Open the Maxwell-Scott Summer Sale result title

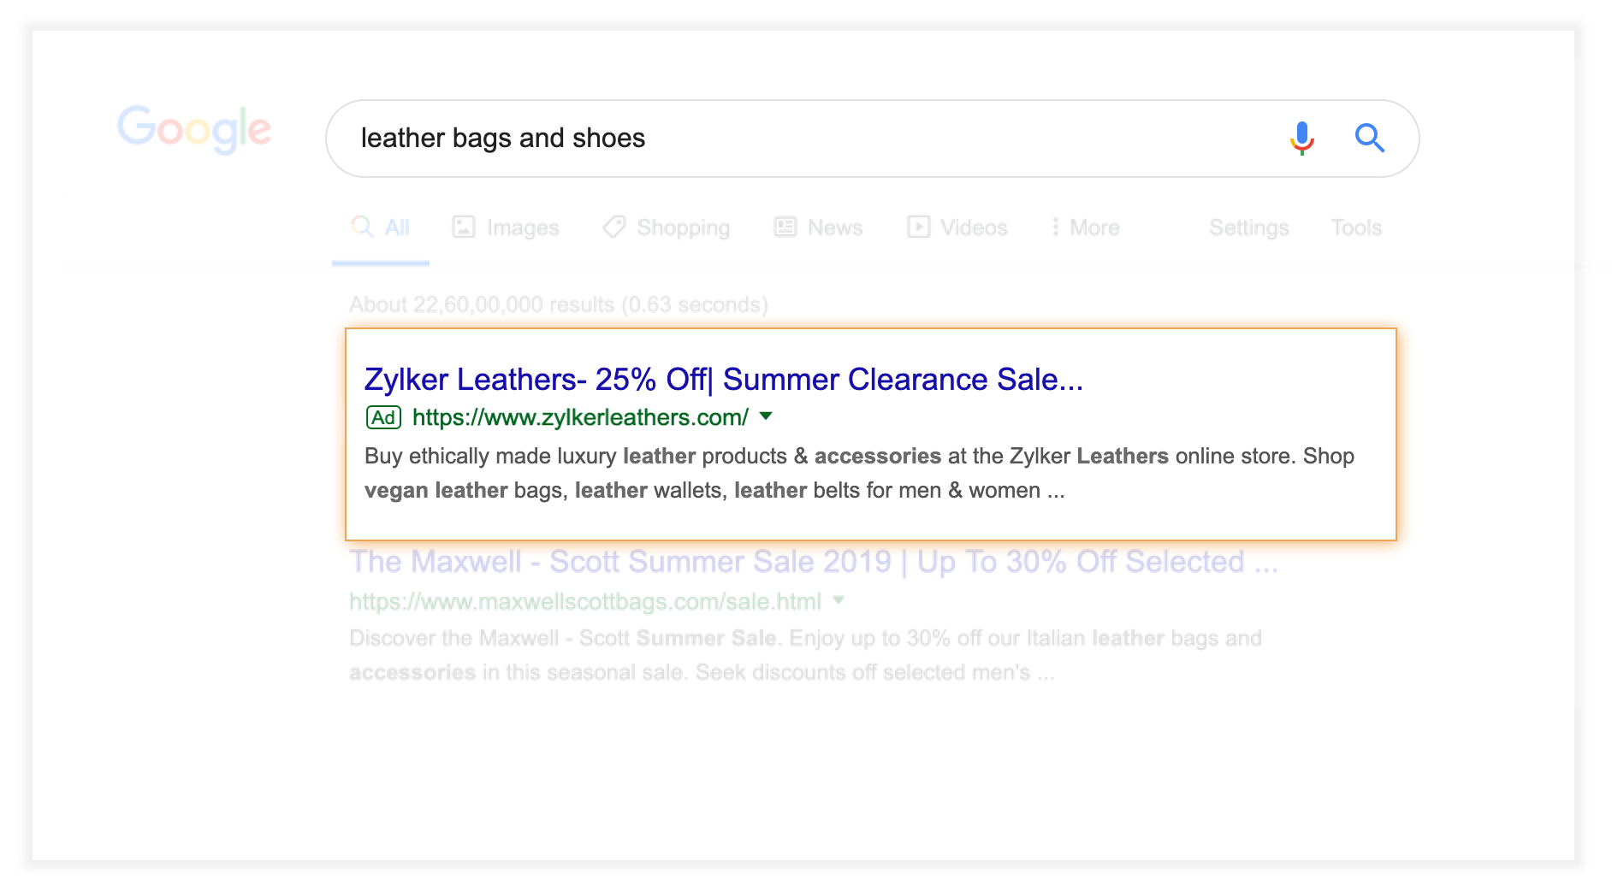click(x=814, y=562)
